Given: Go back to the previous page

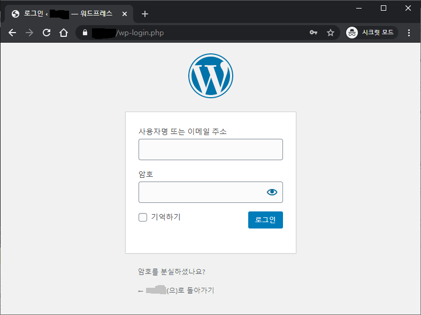Looking at the screenshot, I should [x=12, y=33].
